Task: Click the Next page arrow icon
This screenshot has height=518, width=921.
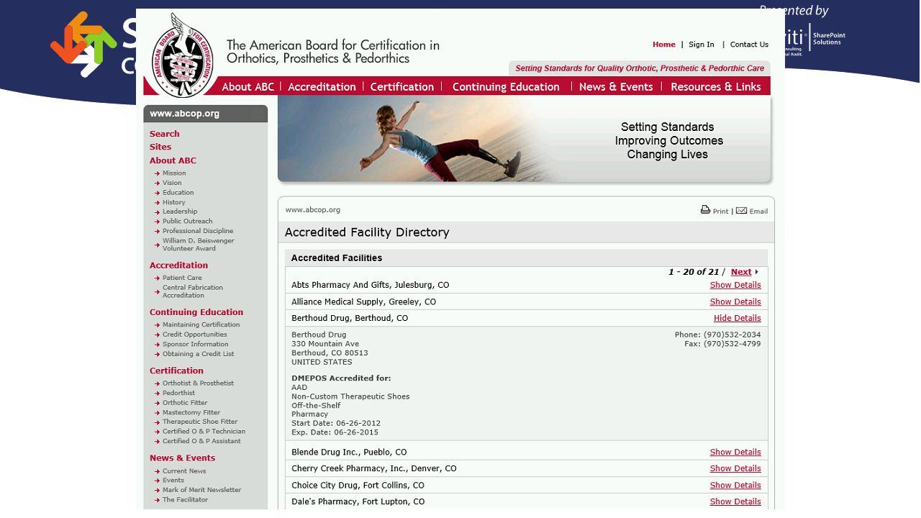Action: coord(757,272)
